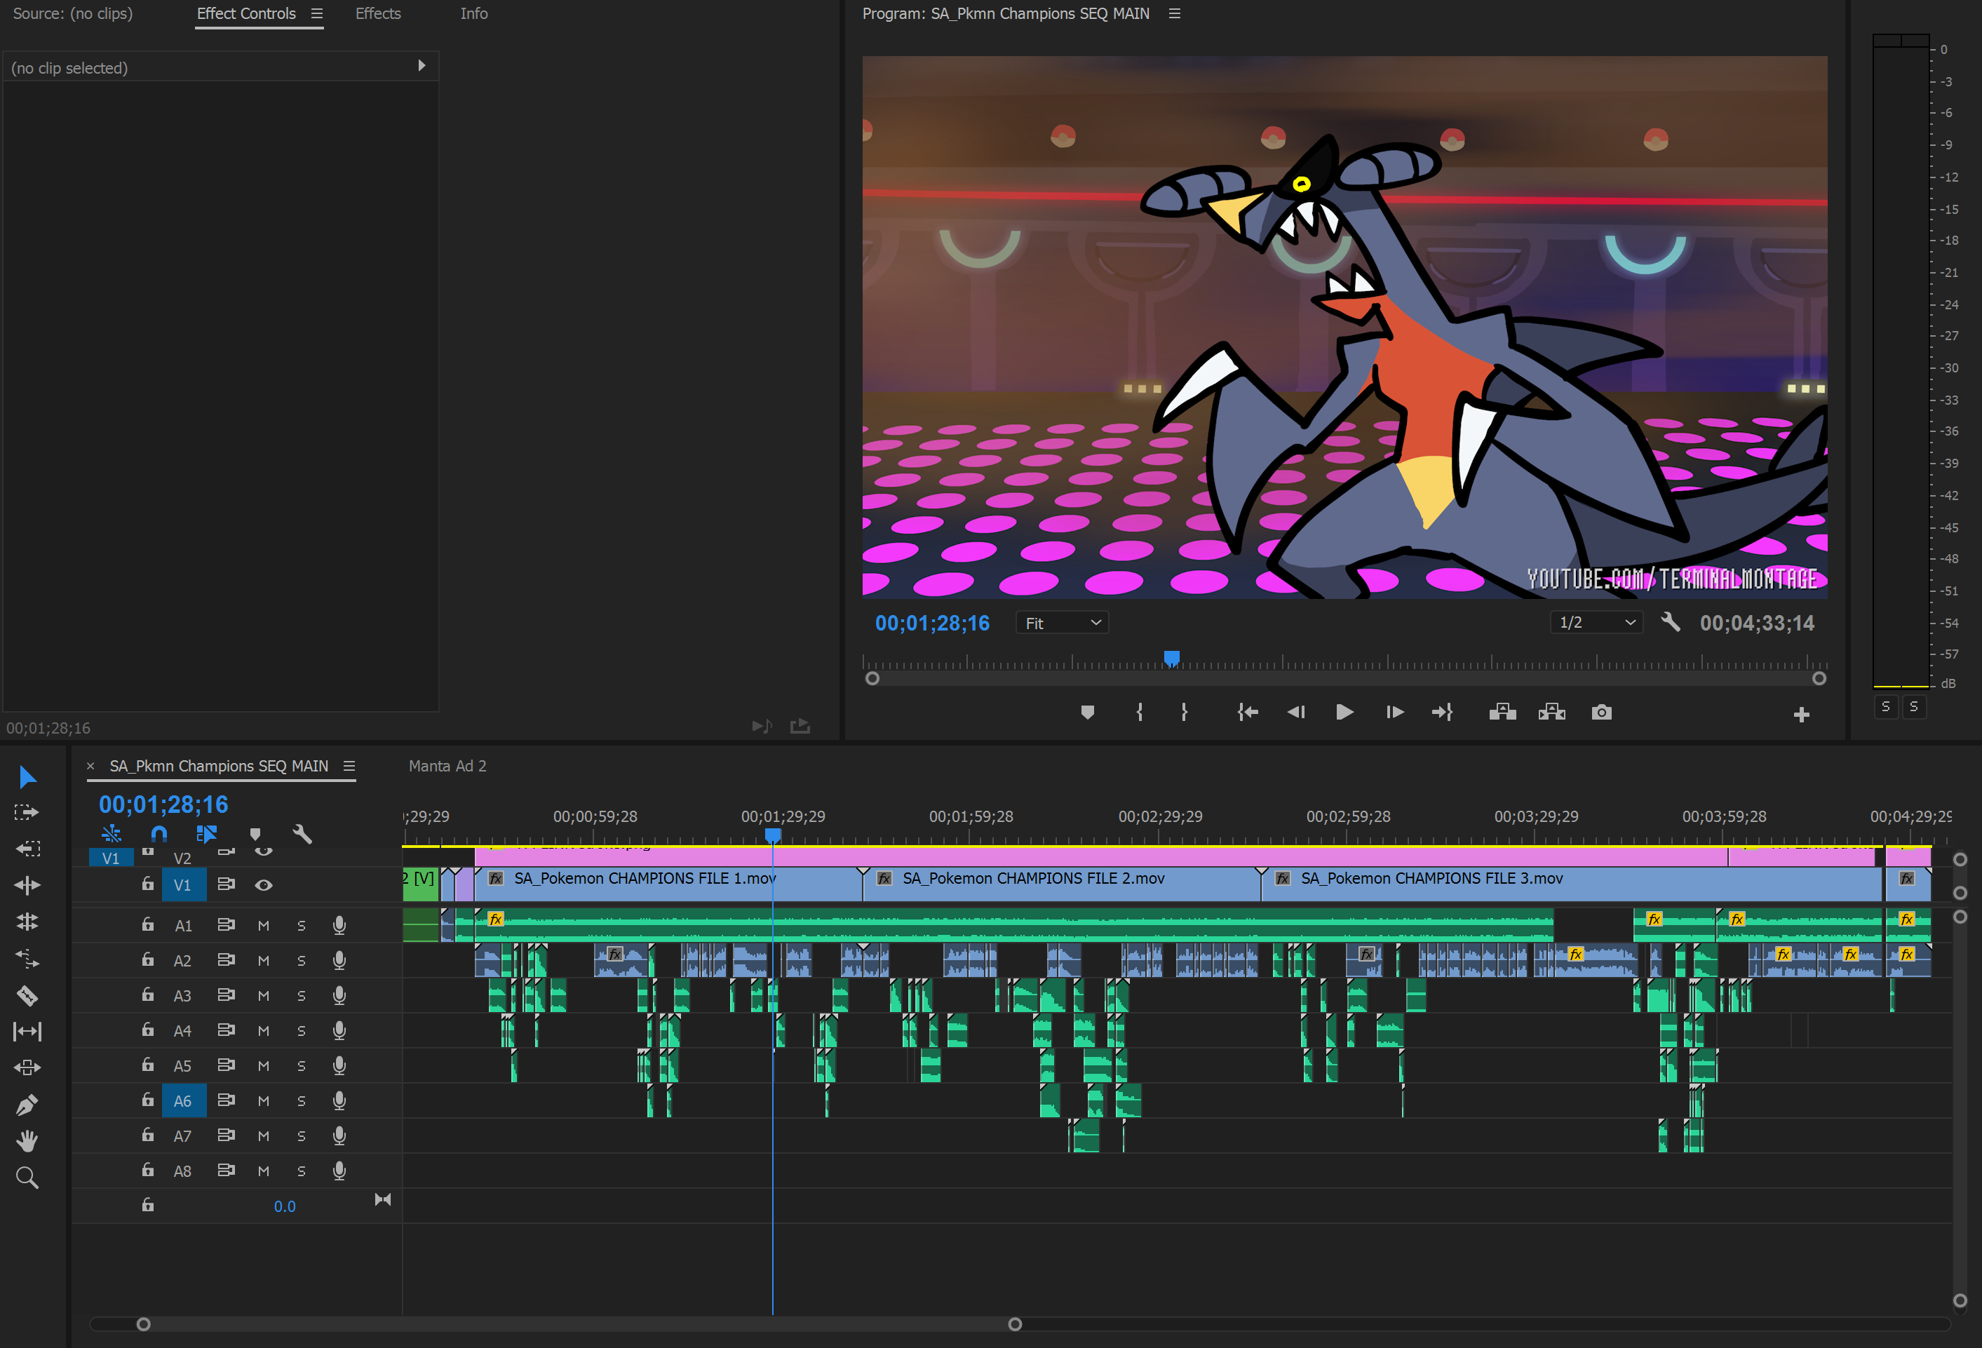1982x1348 pixels.
Task: Add a marker in the timeline header
Action: [255, 834]
